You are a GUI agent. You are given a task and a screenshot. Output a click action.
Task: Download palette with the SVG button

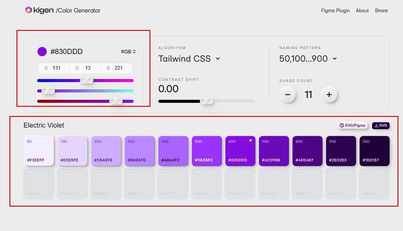(381, 125)
